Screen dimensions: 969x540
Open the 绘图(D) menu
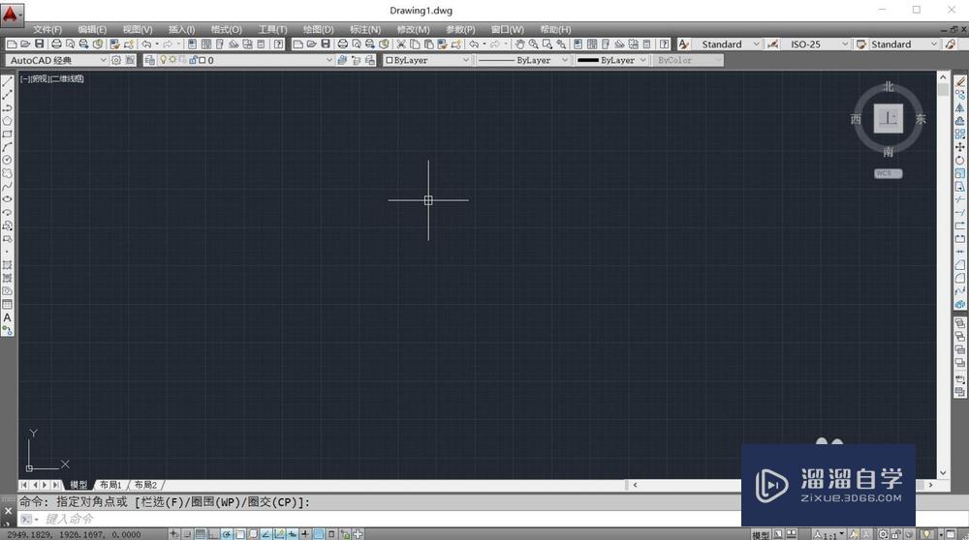(x=318, y=29)
